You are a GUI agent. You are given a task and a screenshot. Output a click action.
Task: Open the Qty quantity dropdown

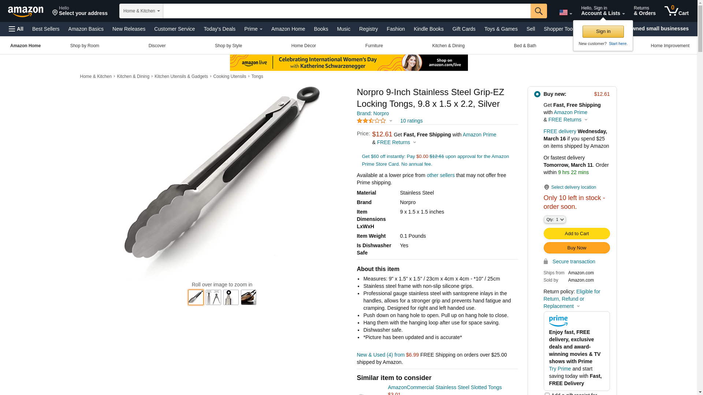pos(554,219)
